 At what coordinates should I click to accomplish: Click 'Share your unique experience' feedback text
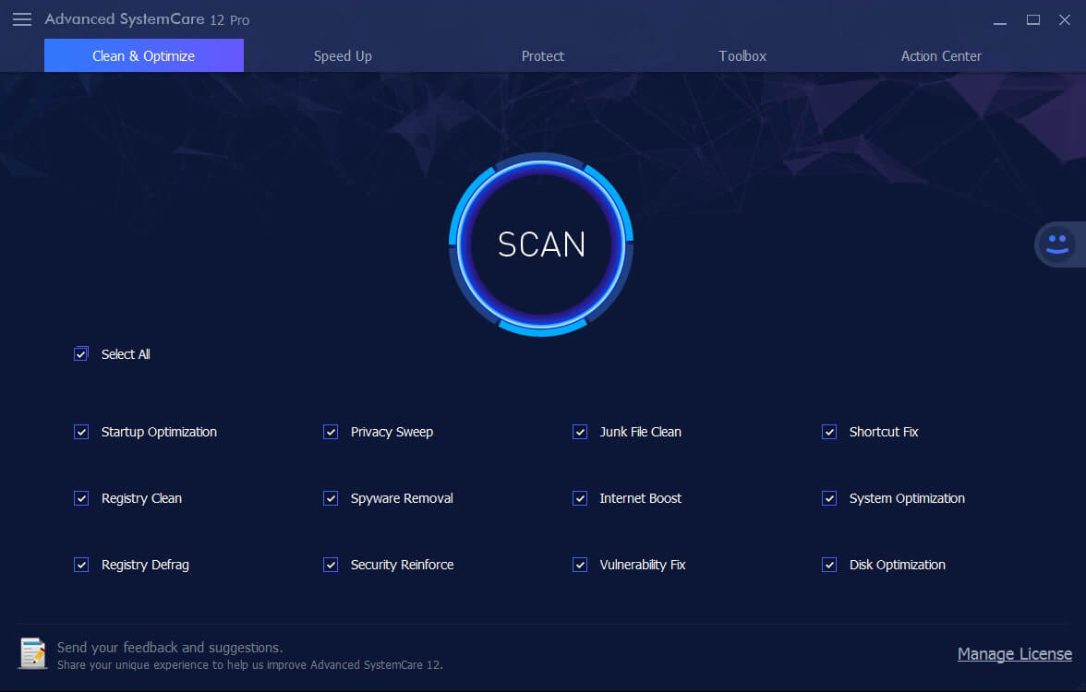(x=250, y=665)
